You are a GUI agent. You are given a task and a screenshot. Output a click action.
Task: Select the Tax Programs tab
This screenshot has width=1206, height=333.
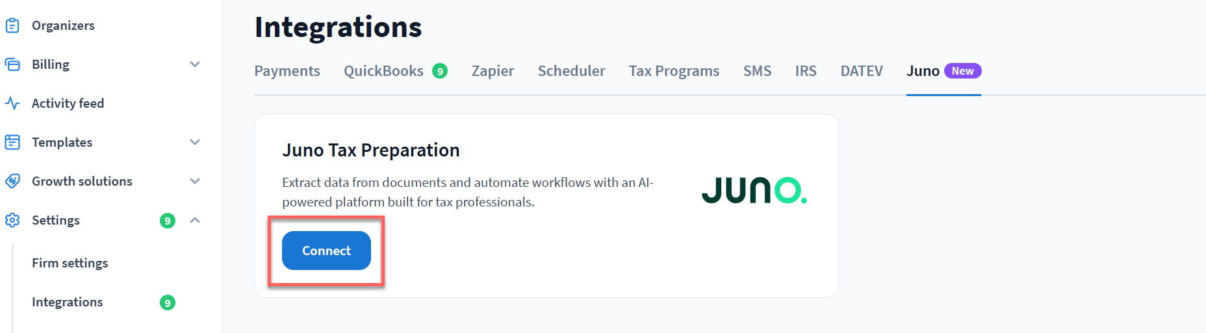[674, 71]
